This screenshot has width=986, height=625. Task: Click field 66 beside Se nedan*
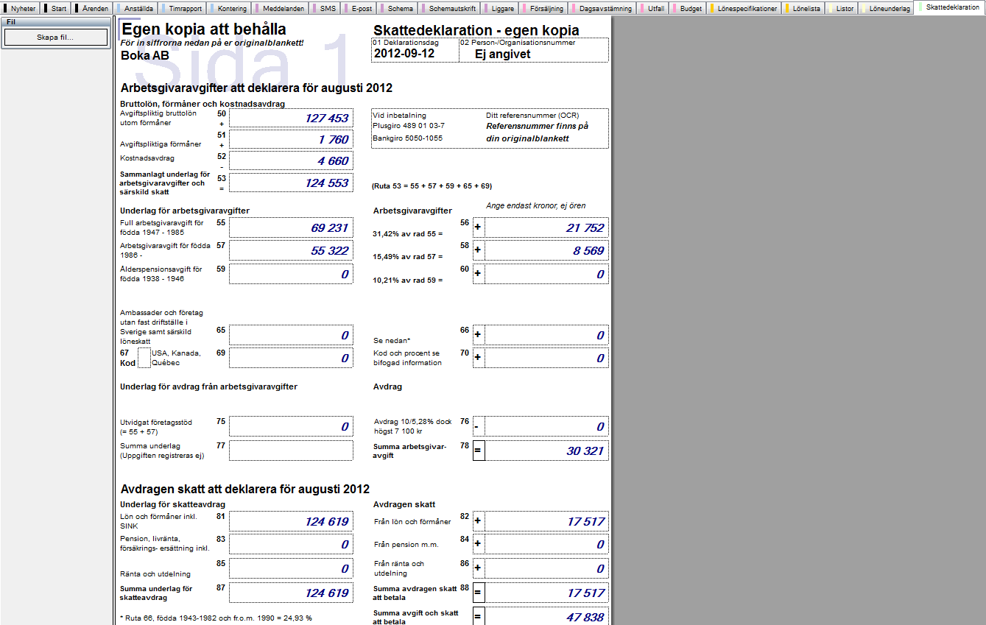546,335
